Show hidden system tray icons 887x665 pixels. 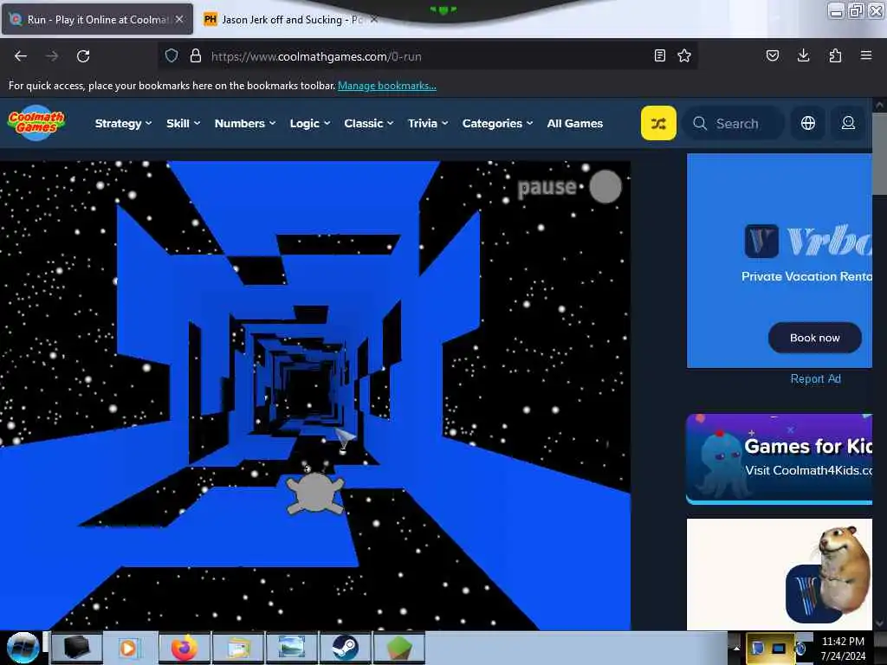[736, 648]
